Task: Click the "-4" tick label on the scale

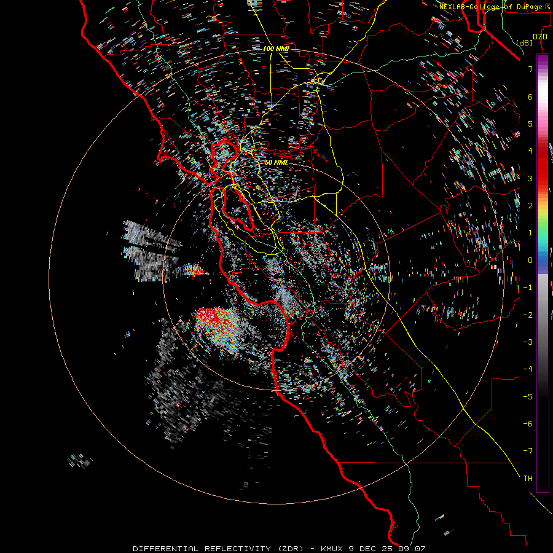Action: [x=528, y=369]
